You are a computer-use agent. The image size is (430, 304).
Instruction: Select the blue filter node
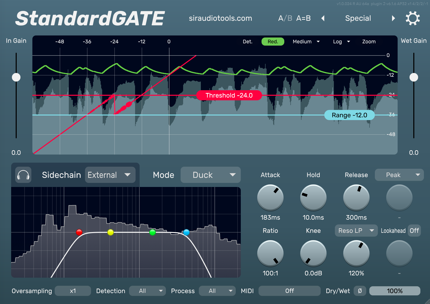pos(186,232)
